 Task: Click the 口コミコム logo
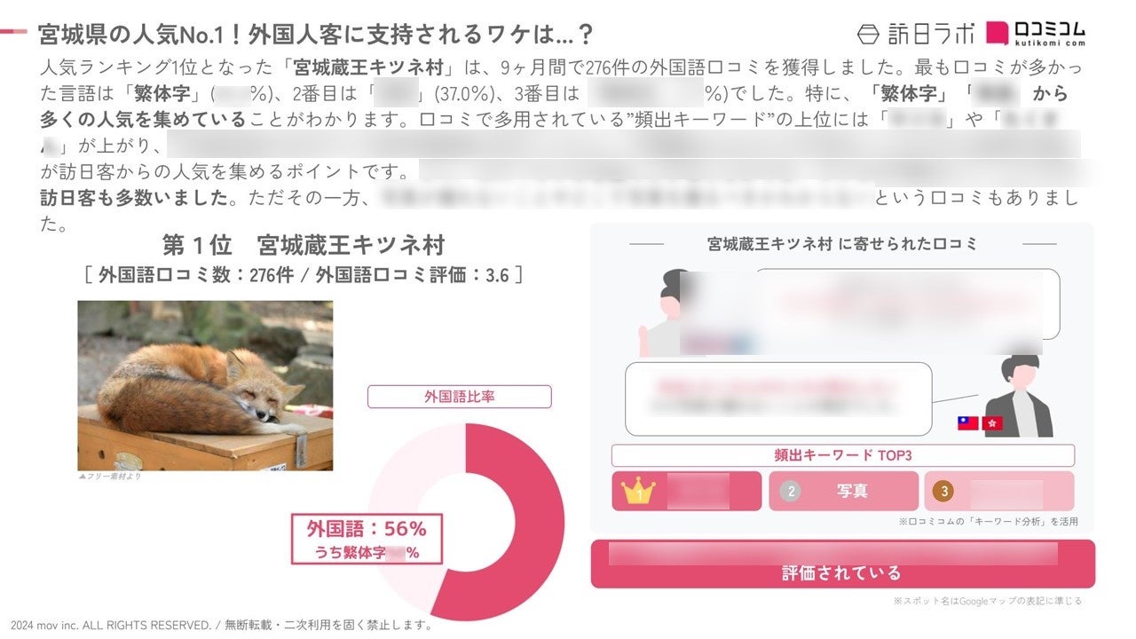1037,33
